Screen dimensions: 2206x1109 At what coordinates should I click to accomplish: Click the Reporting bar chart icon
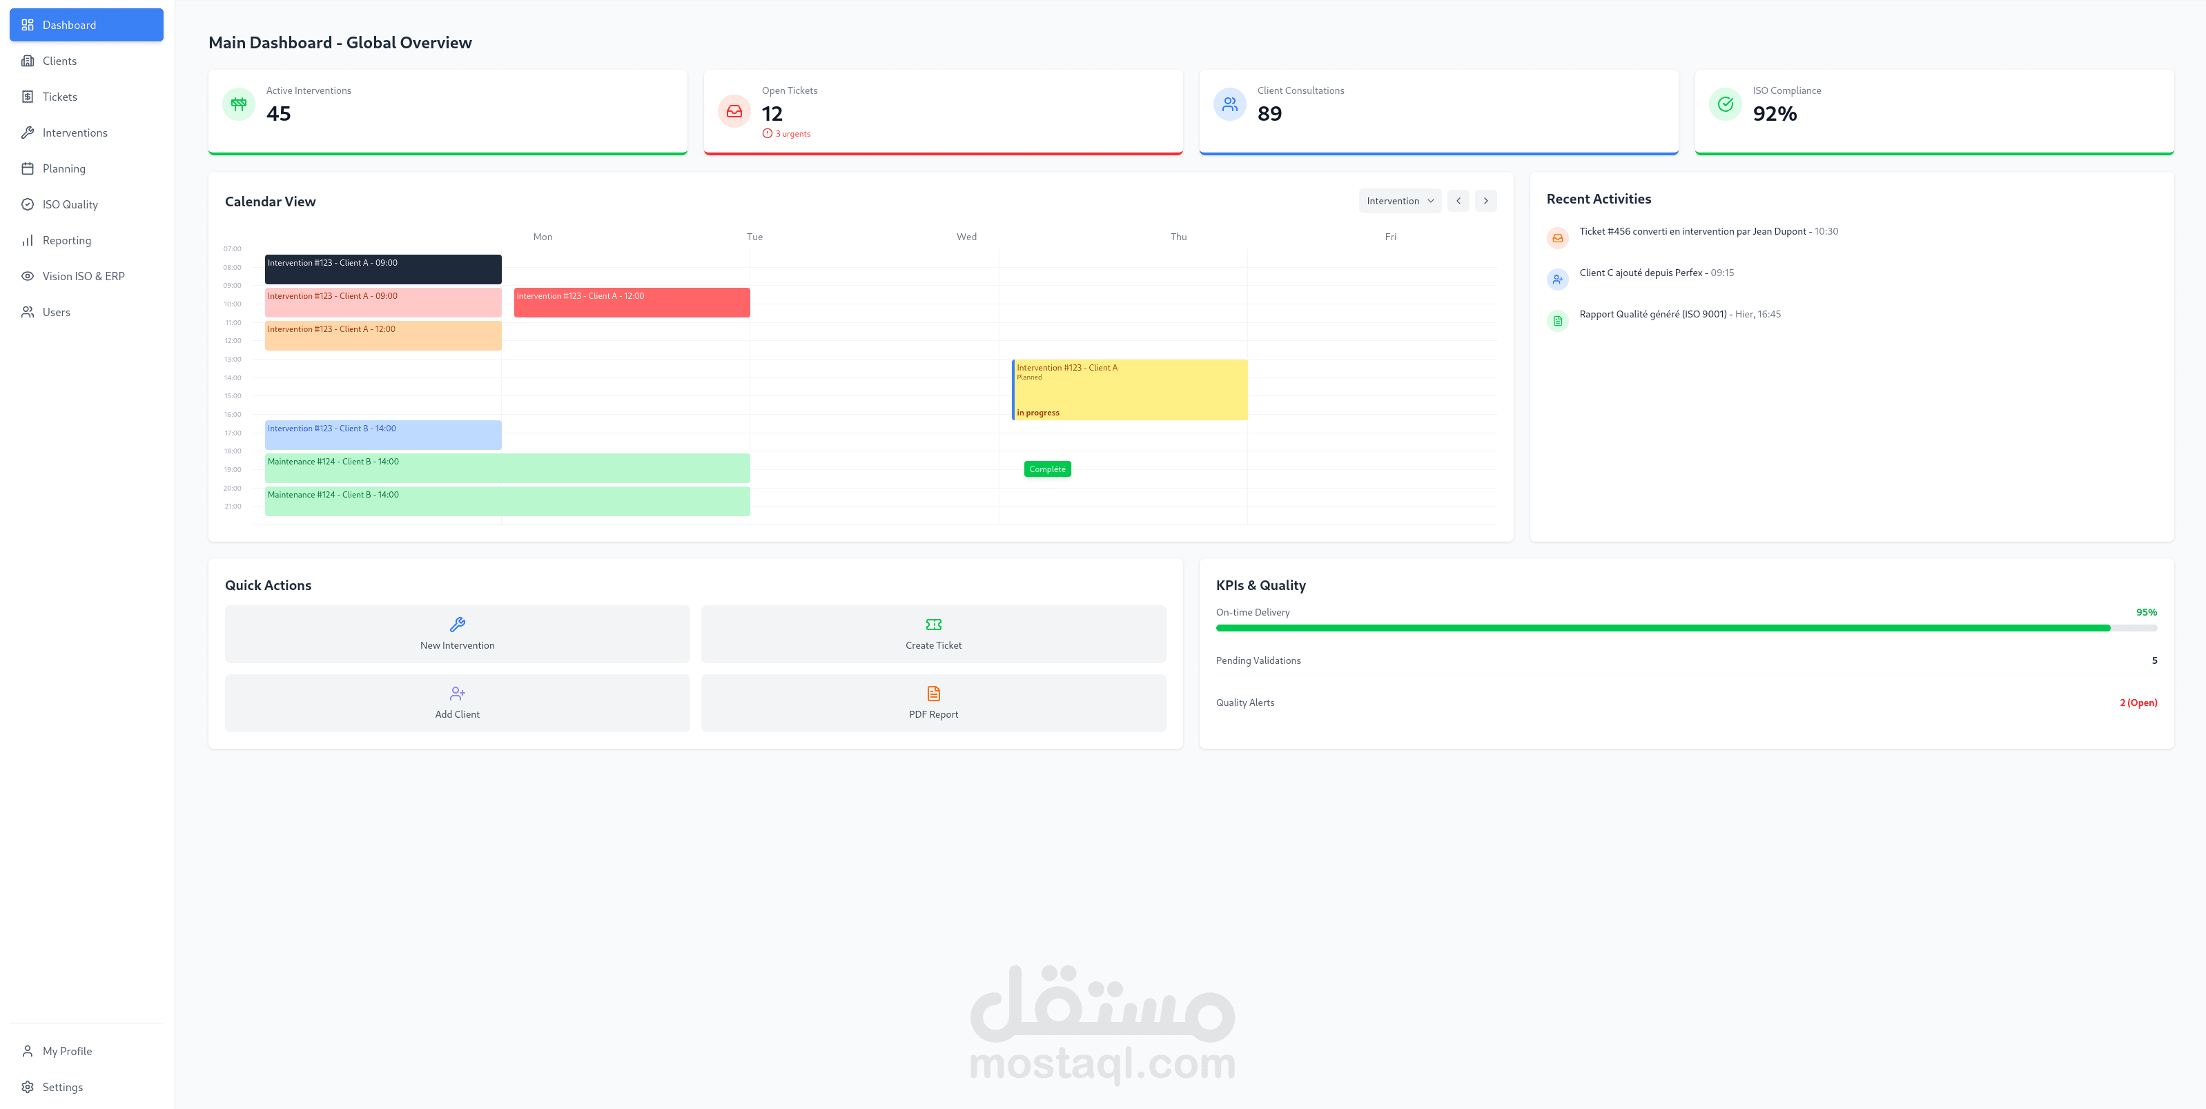coord(28,241)
